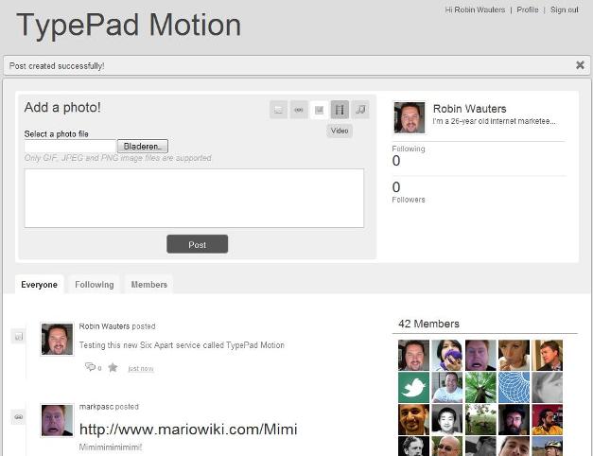Click the Robin Wauters name in sidebar
593x456 pixels.
coord(469,109)
